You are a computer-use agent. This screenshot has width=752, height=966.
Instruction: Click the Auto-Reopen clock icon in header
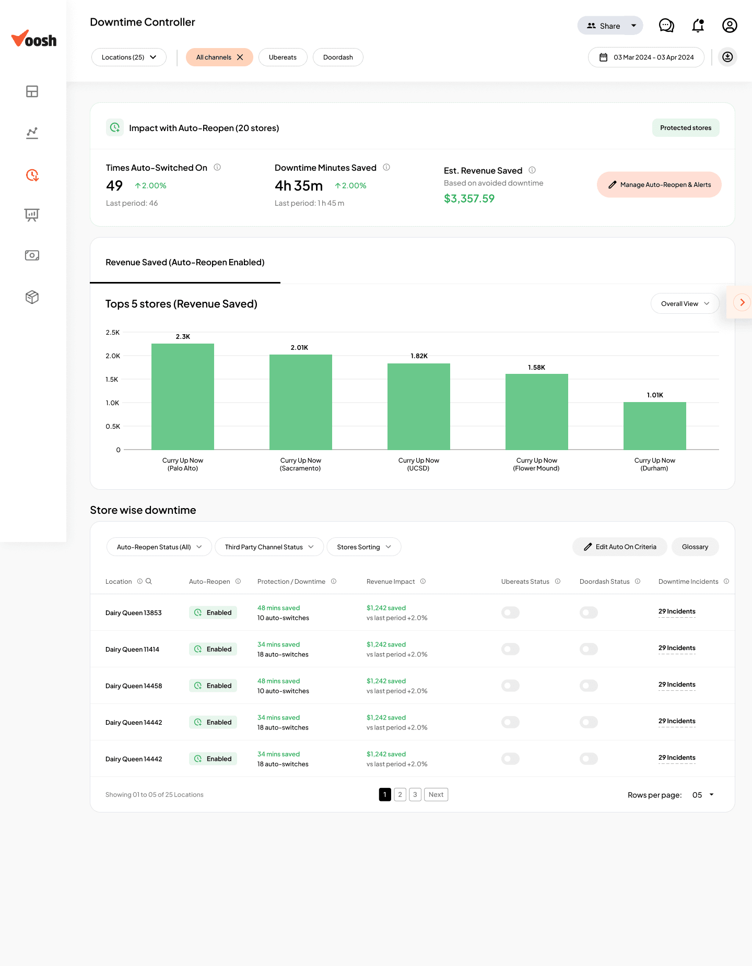(115, 127)
